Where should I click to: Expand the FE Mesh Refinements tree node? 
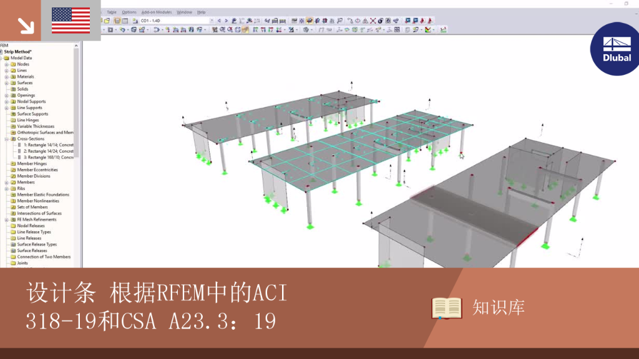(6, 219)
